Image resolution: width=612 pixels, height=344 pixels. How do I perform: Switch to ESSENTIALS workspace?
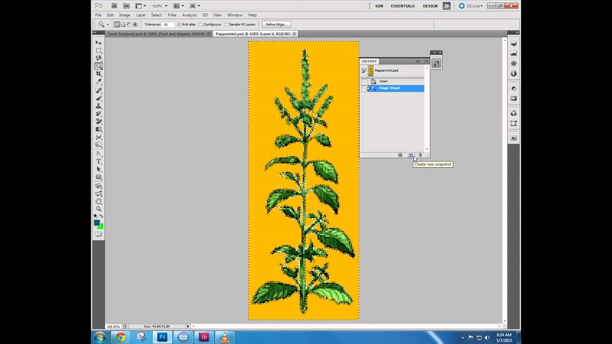[x=403, y=6]
